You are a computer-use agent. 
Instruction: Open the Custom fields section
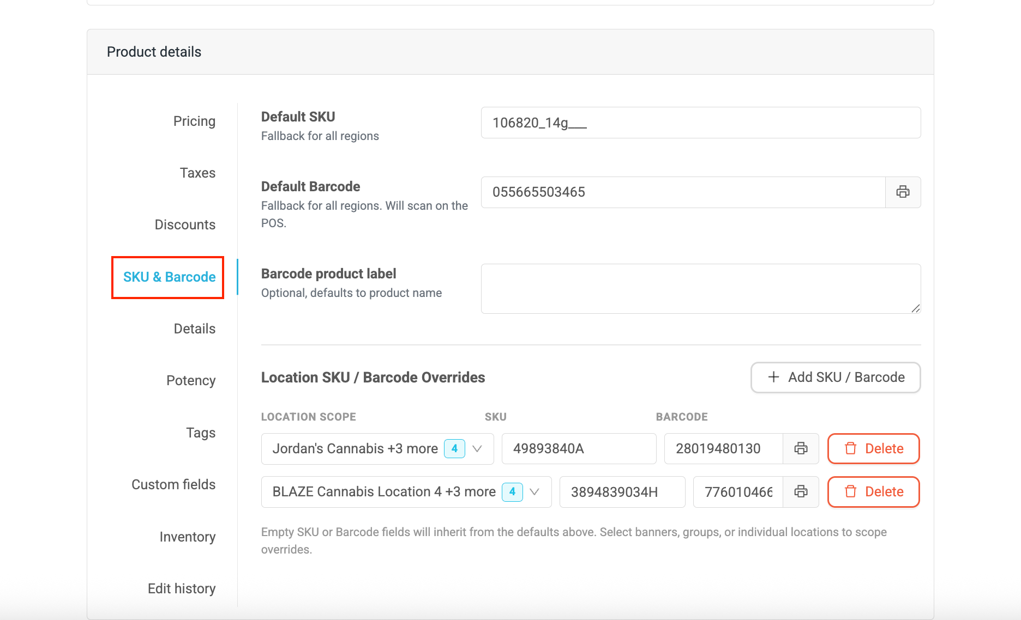[x=173, y=484]
